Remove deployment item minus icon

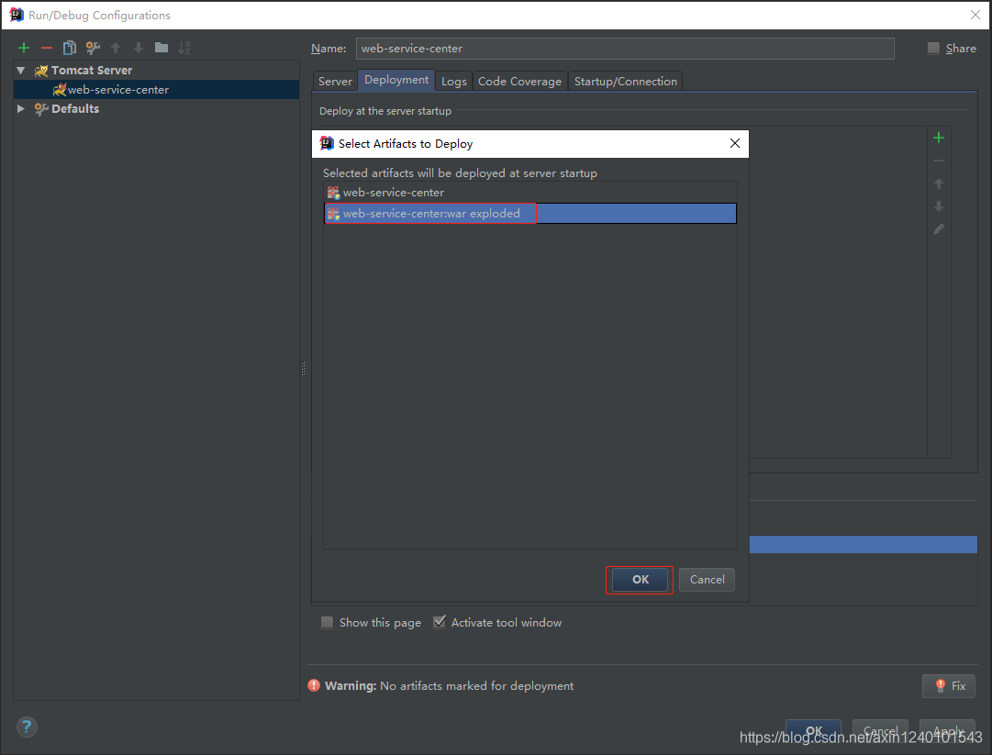pos(939,161)
